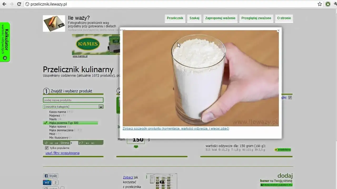The height and width of the screenshot is (189, 337).
Task: Go back a page with previous-page arrow icon
Action: pyautogui.click(x=56, y=143)
